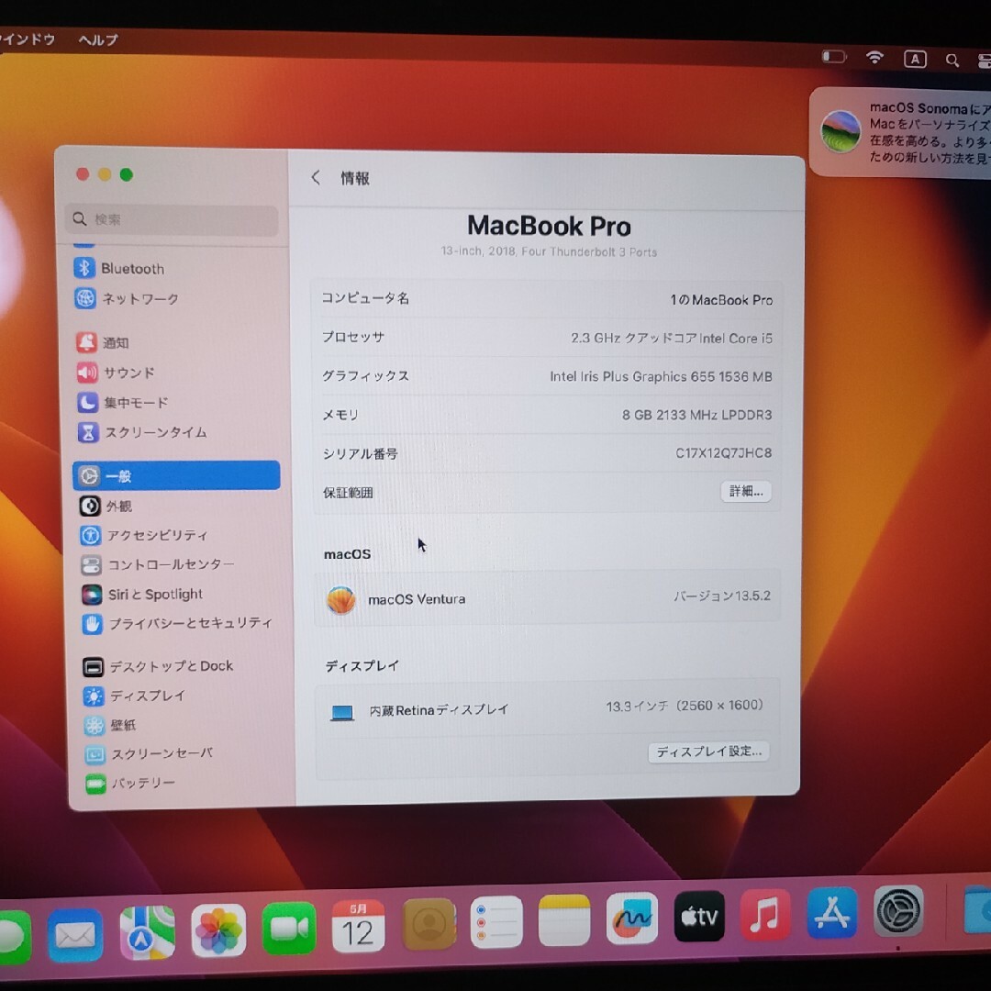Launch Photos from the Dock
The height and width of the screenshot is (991, 991).
pos(218,930)
